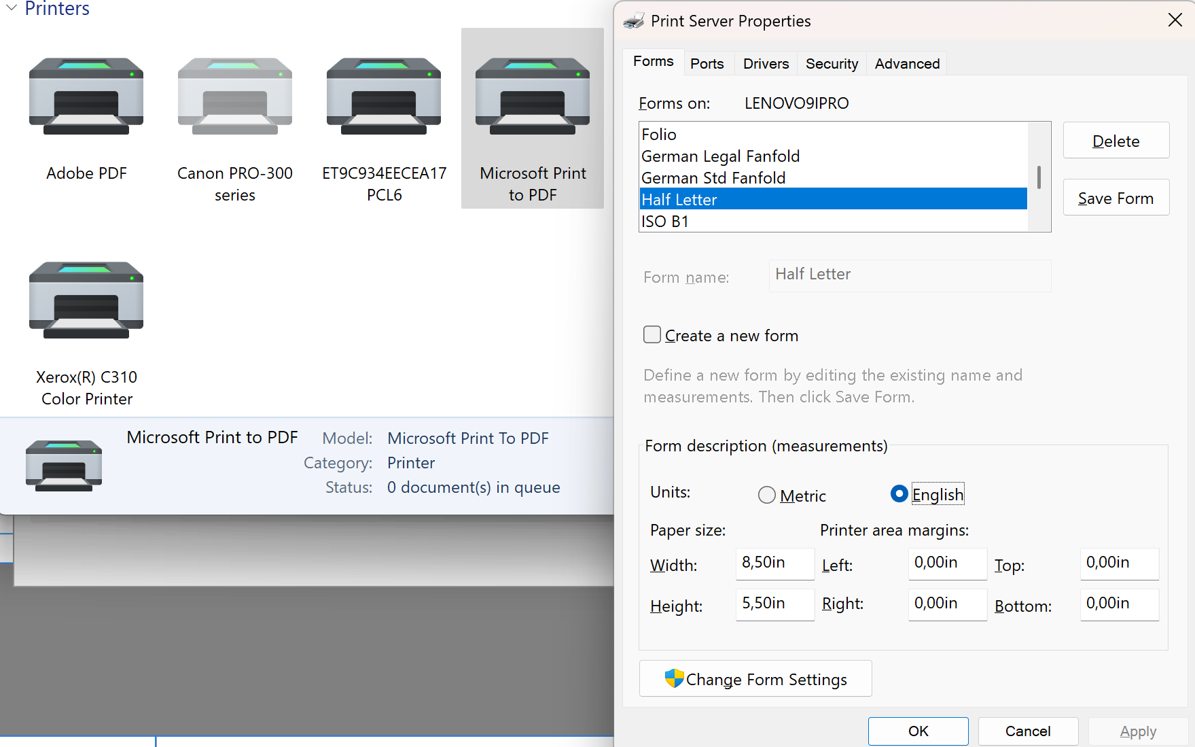This screenshot has height=747, width=1195.
Task: Click the Delete button
Action: click(1116, 141)
